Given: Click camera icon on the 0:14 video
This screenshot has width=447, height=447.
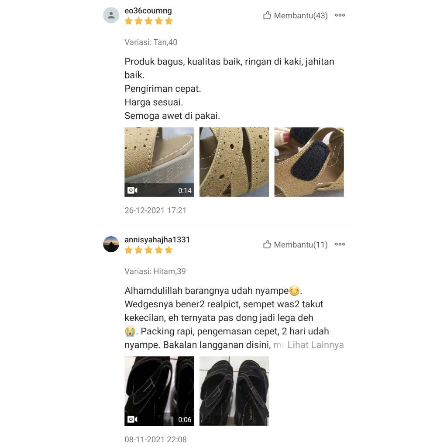Looking at the screenshot, I should tap(132, 190).
